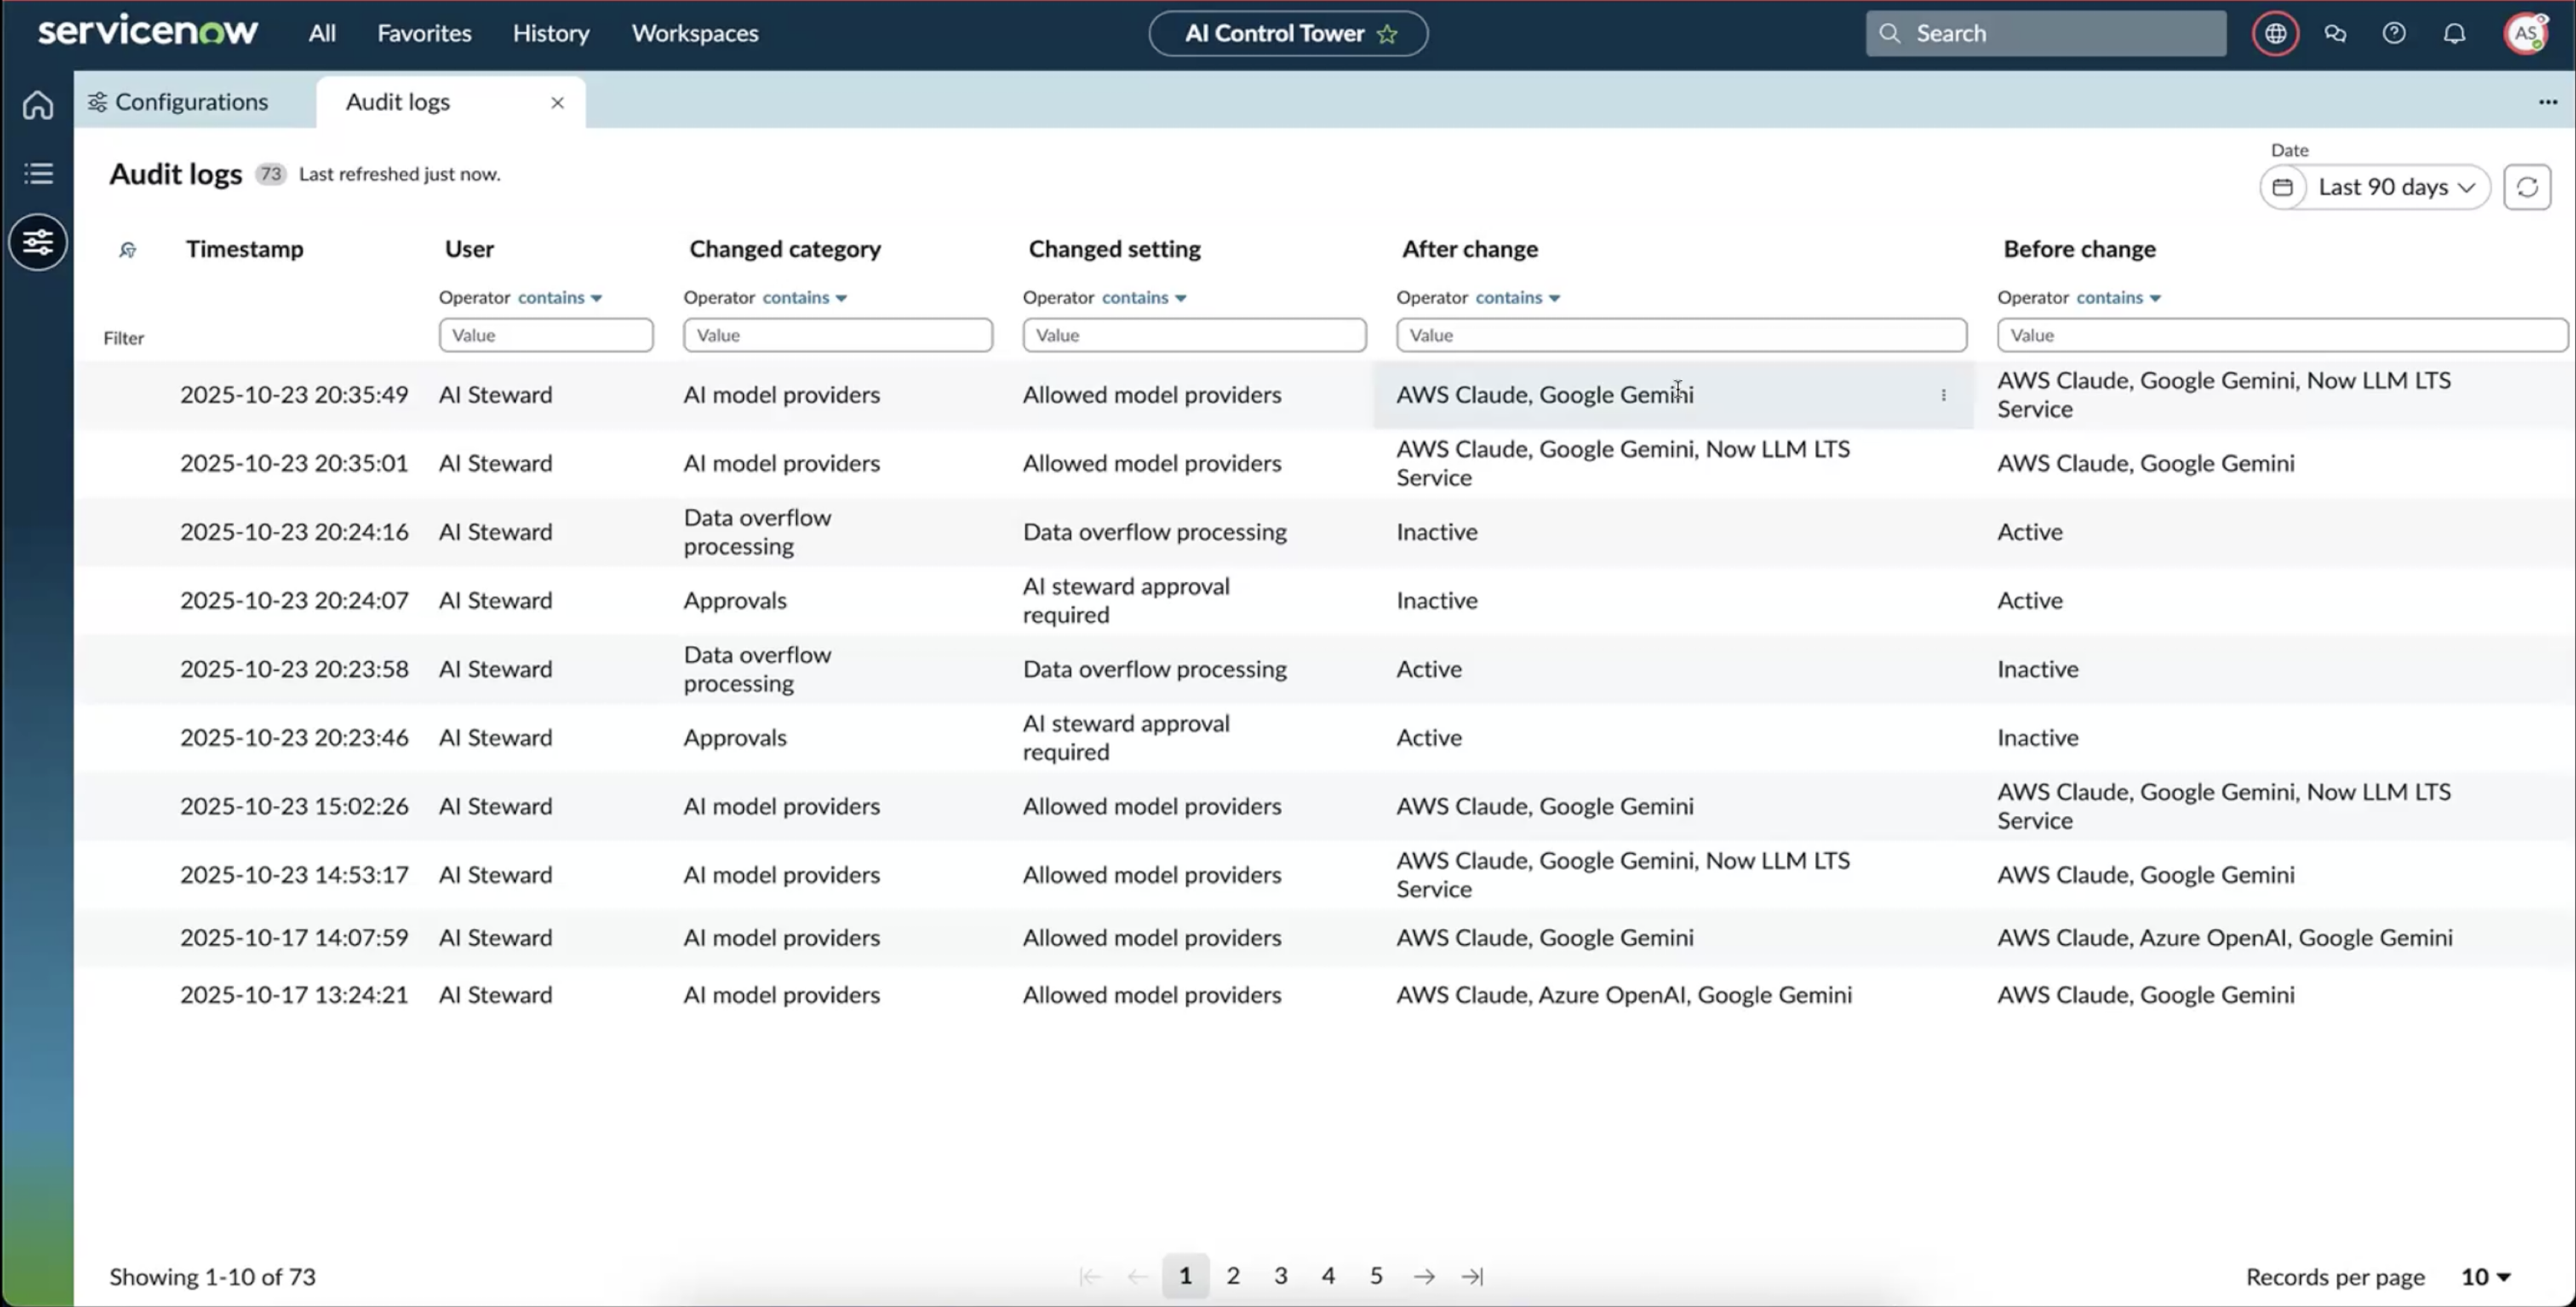Image resolution: width=2576 pixels, height=1307 pixels.
Task: Open the History menu
Action: pos(551,34)
